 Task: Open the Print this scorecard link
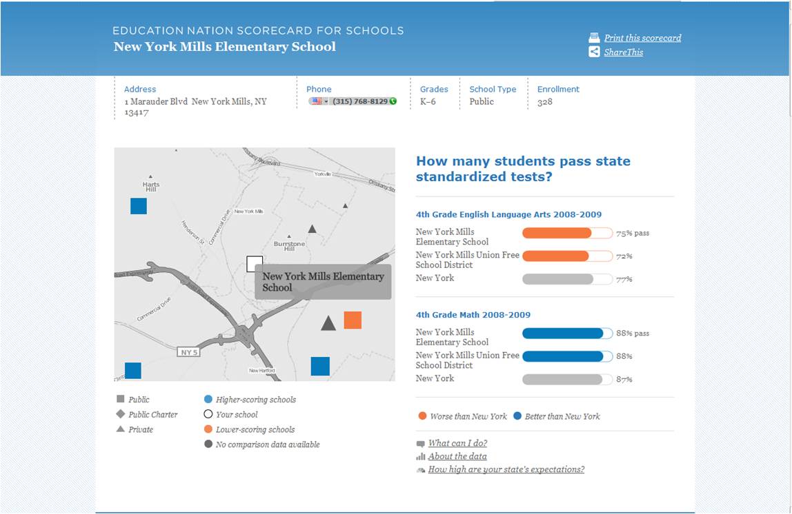(x=642, y=38)
